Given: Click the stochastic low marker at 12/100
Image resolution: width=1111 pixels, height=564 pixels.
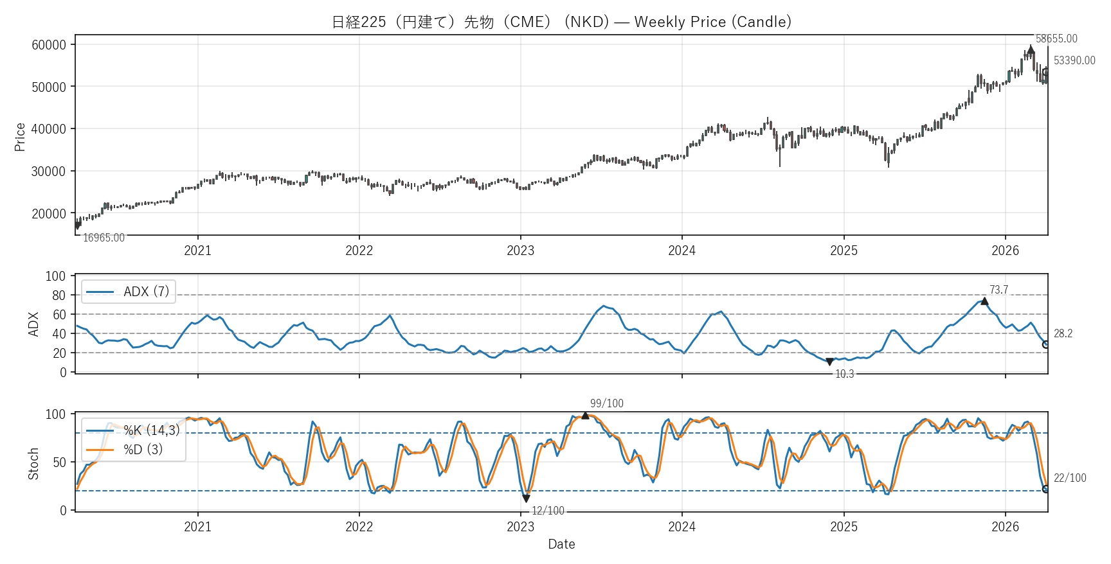Looking at the screenshot, I should 526,498.
